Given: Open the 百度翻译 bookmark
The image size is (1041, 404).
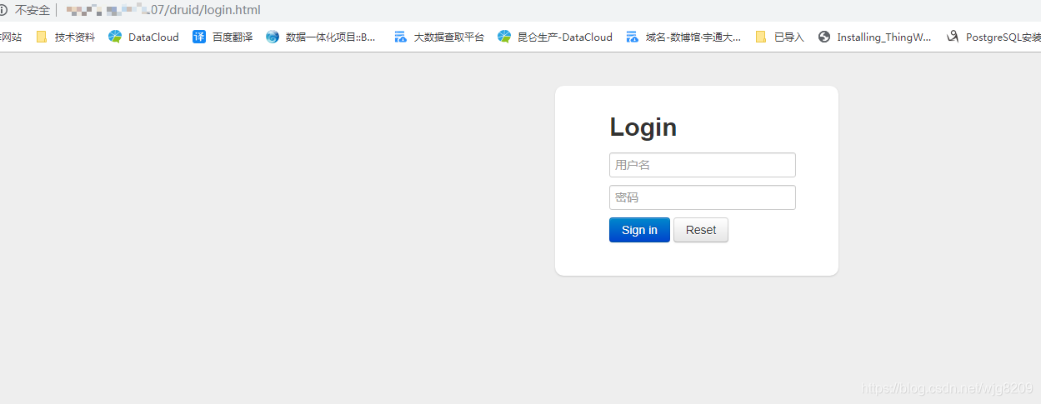Looking at the screenshot, I should 223,37.
